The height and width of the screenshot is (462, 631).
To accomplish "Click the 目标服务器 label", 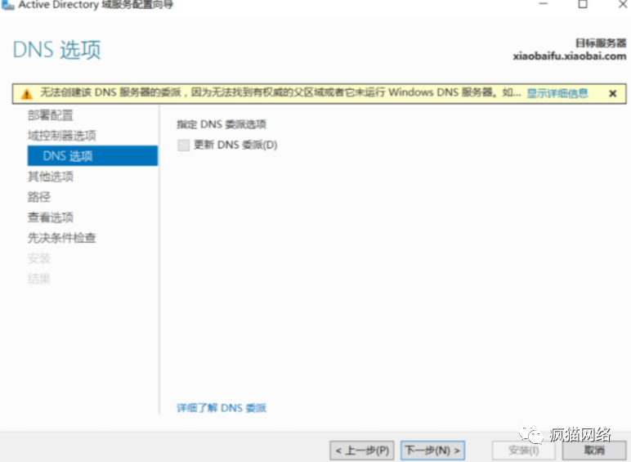I will (601, 43).
